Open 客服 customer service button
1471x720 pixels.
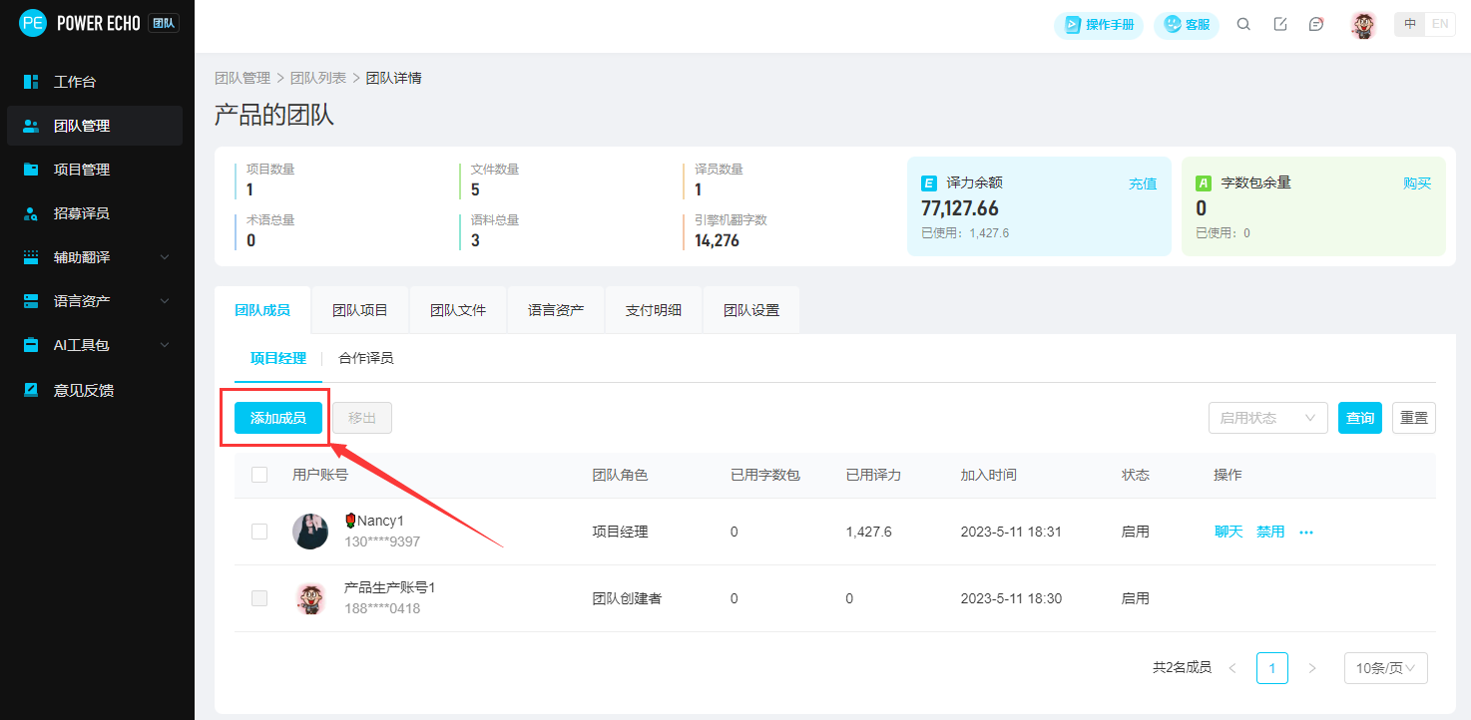(x=1187, y=25)
